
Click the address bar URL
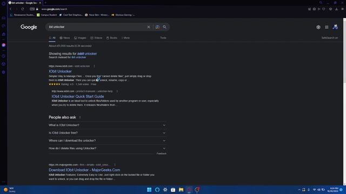[x=54, y=9]
